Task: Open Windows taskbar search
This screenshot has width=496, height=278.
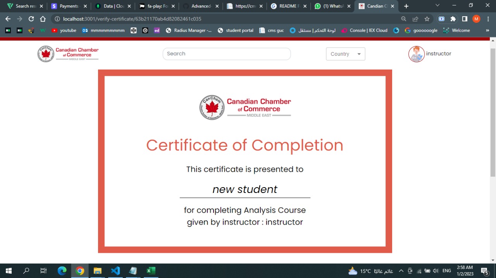Action: (26, 271)
